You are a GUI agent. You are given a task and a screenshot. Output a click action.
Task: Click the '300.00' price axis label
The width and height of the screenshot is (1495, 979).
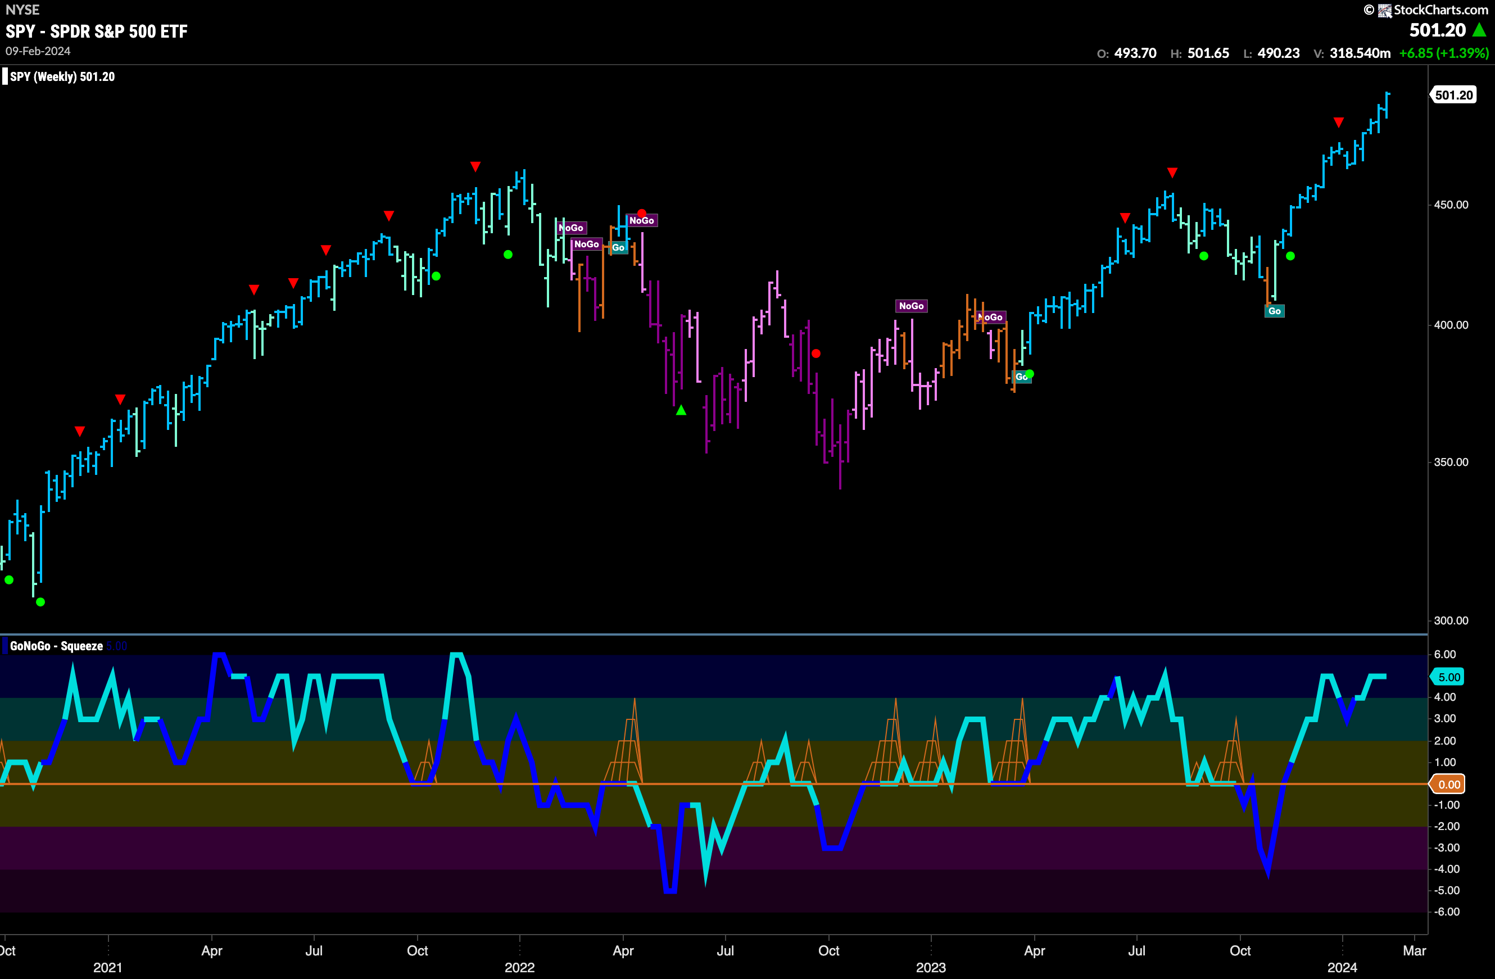[1451, 620]
